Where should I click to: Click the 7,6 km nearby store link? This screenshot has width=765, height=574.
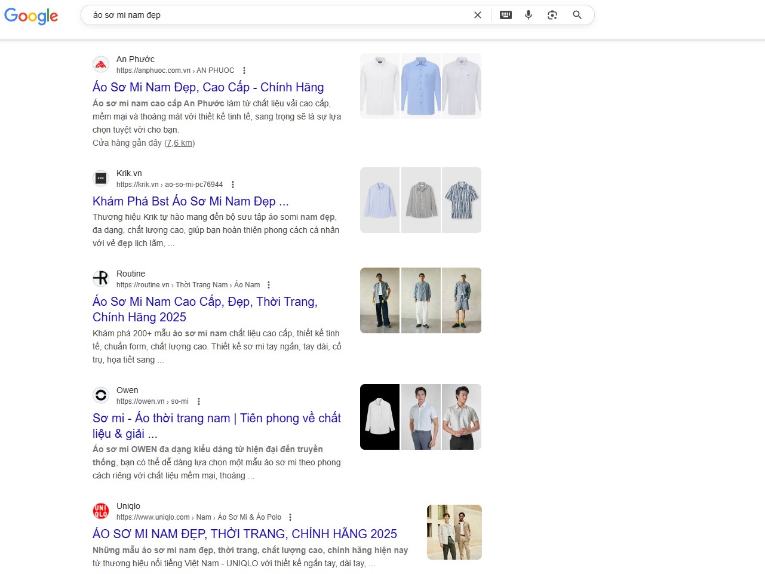pyautogui.click(x=179, y=143)
